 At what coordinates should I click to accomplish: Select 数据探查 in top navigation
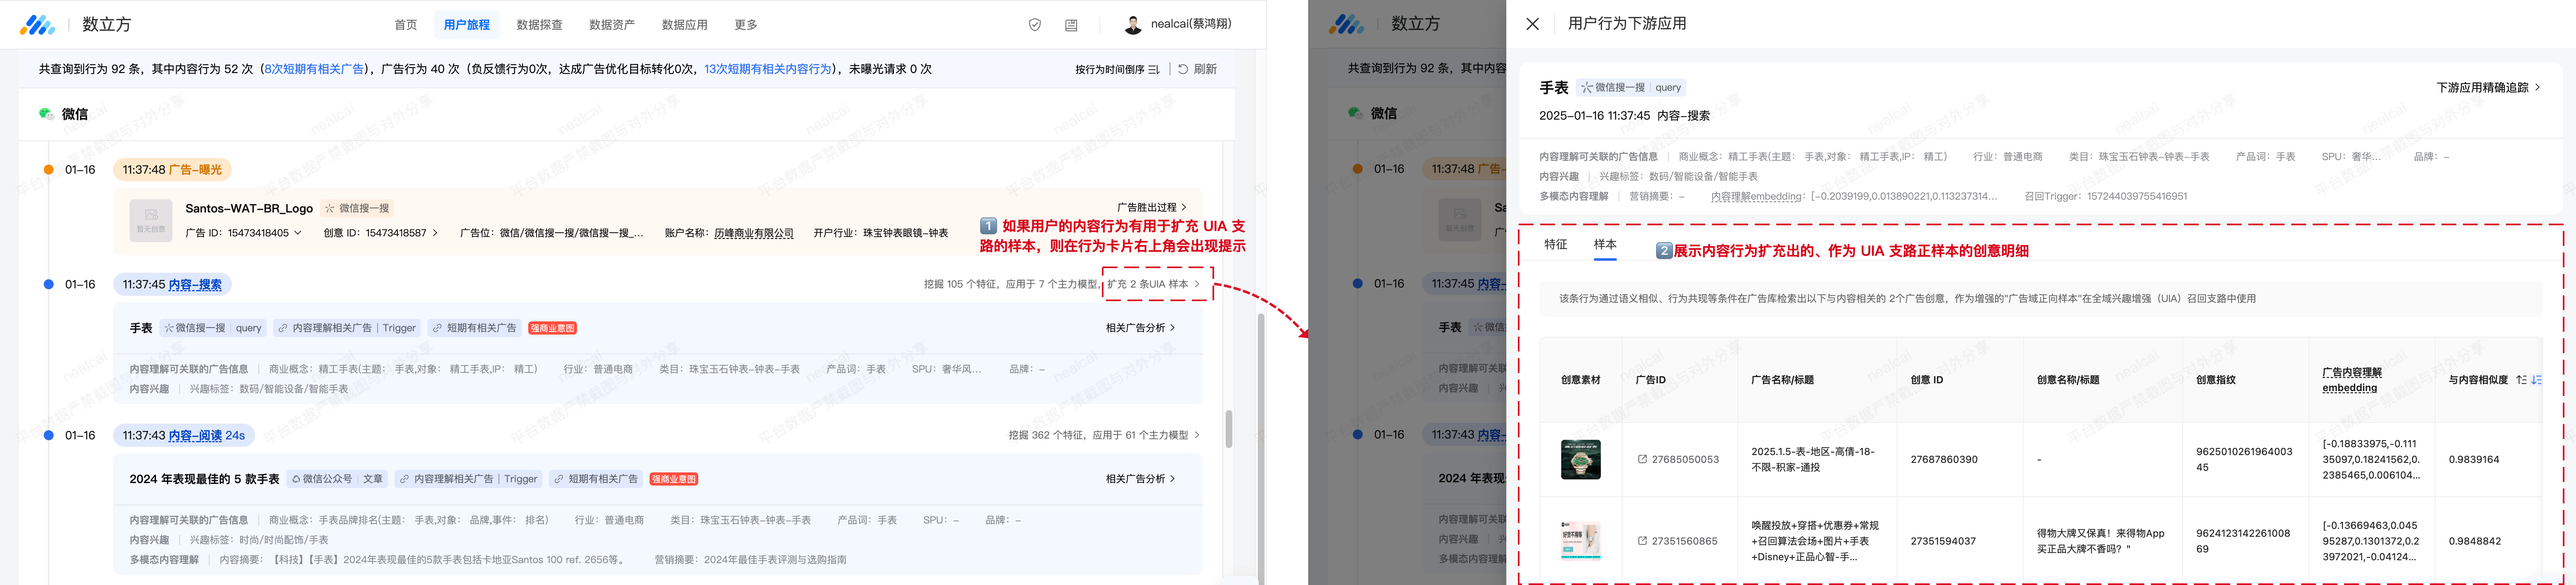[x=539, y=25]
